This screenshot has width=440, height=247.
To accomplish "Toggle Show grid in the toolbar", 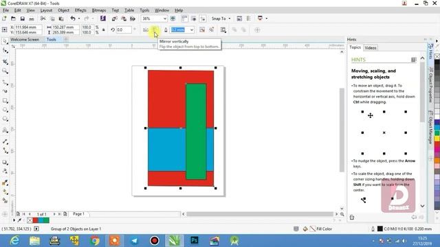I will click(194, 19).
